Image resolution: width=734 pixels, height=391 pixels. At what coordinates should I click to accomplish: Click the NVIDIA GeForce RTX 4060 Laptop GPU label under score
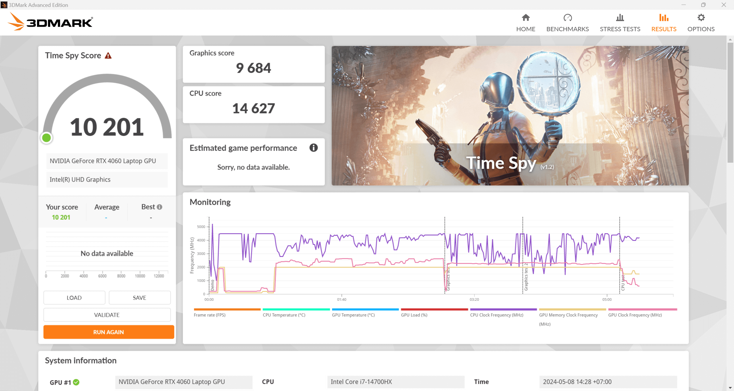(107, 161)
